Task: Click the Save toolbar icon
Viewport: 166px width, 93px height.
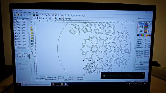Action: coord(21,15)
